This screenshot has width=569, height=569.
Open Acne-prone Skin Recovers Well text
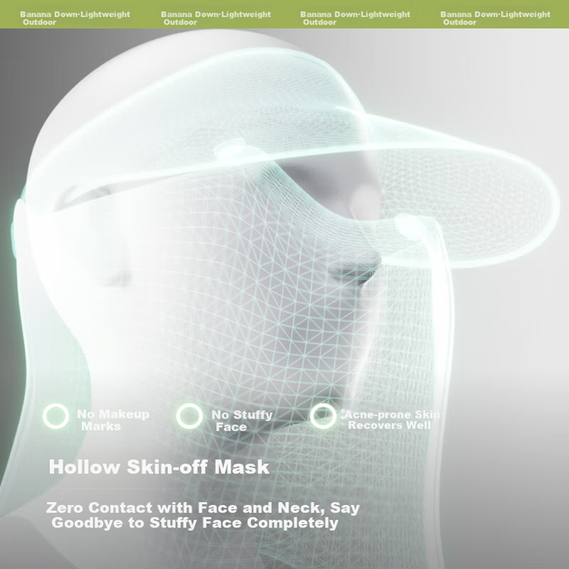(x=391, y=420)
